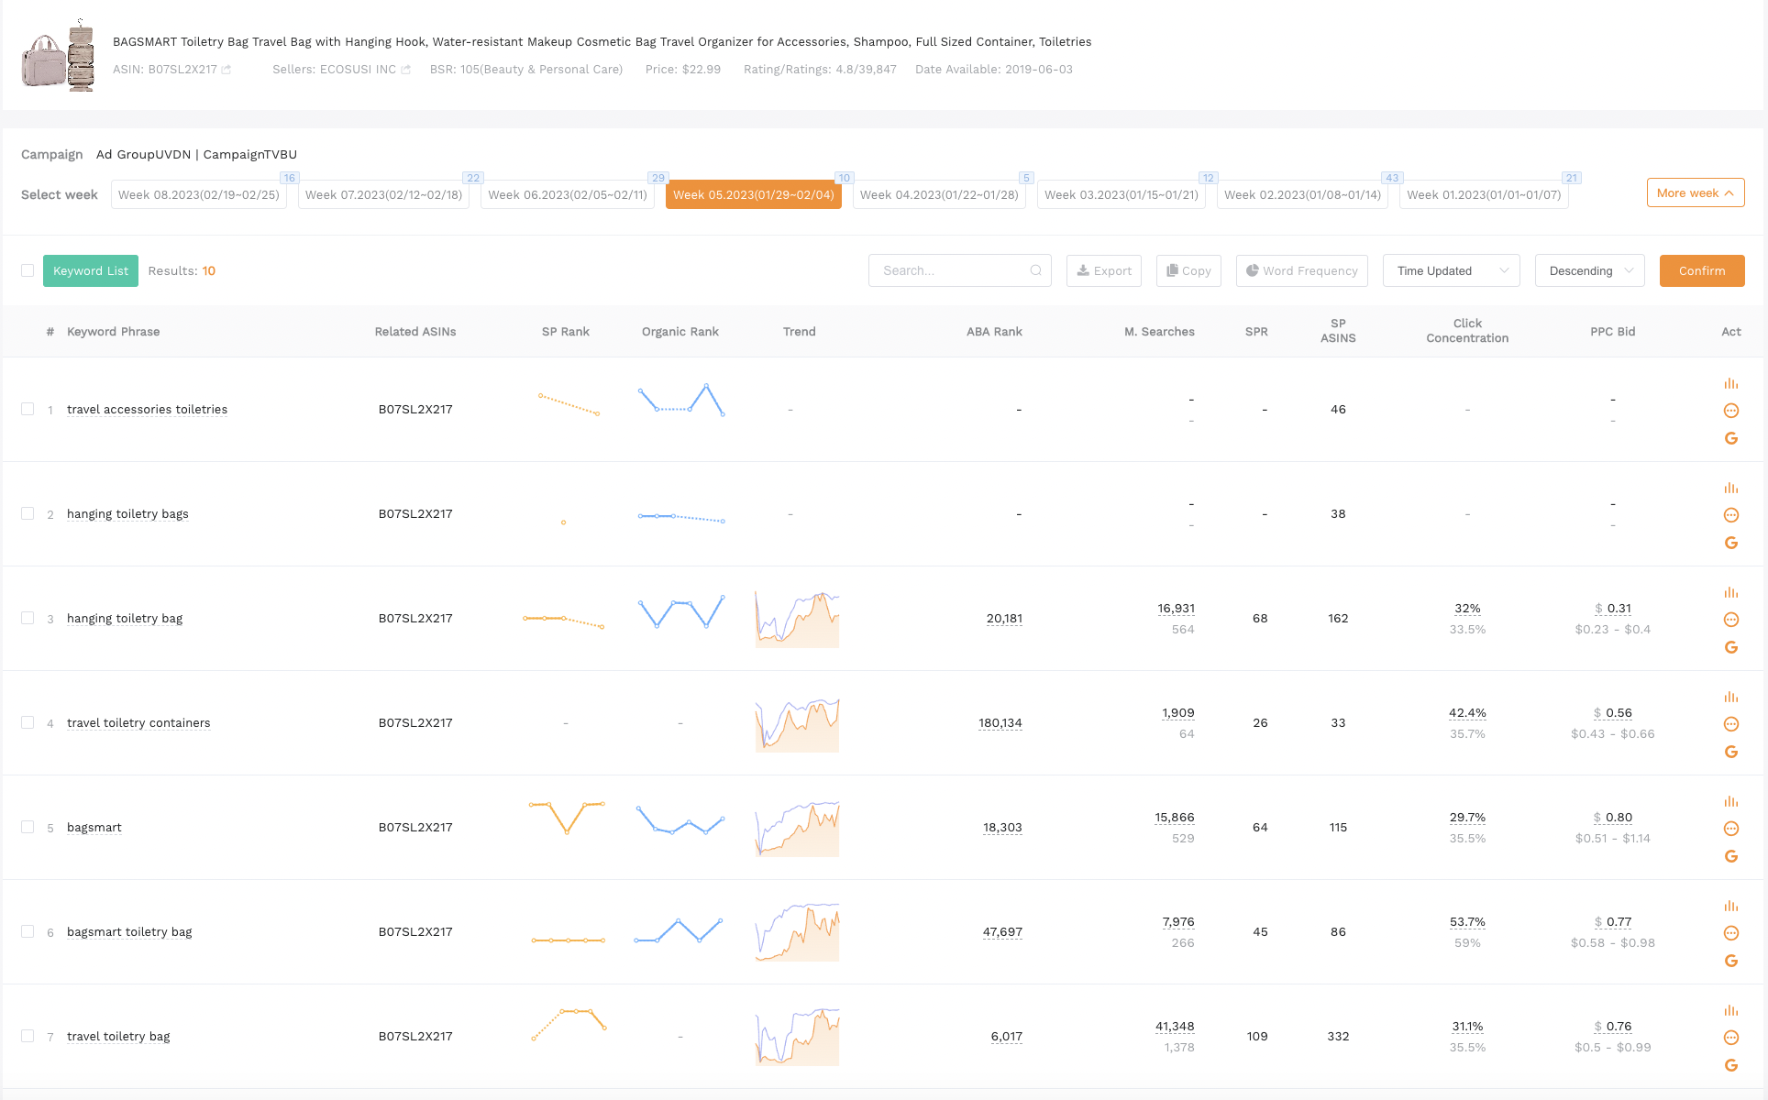
Task: Select Week 08.2023 (02/19~02/25) tab
Action: 199,194
